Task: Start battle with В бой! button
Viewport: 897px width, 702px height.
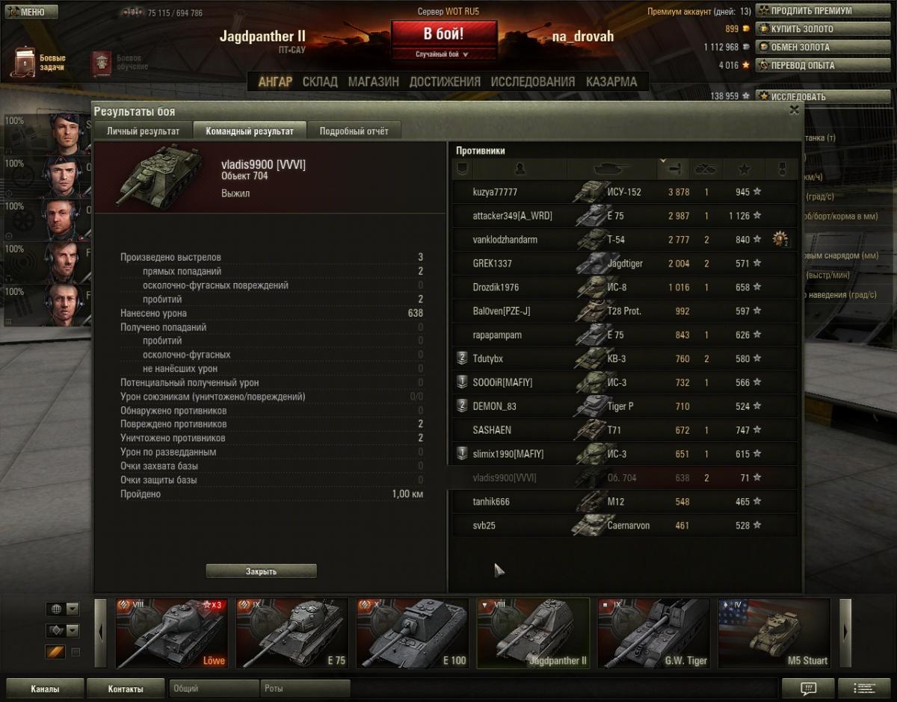Action: tap(444, 34)
